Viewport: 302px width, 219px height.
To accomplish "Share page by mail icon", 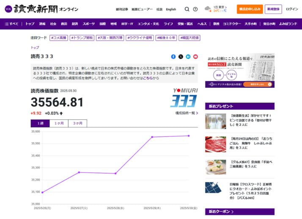I will coord(195,57).
